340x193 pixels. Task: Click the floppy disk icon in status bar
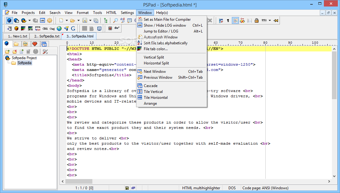127,188
